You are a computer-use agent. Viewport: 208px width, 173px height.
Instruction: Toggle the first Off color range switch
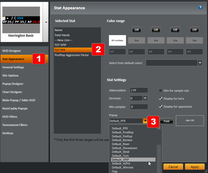137,30
